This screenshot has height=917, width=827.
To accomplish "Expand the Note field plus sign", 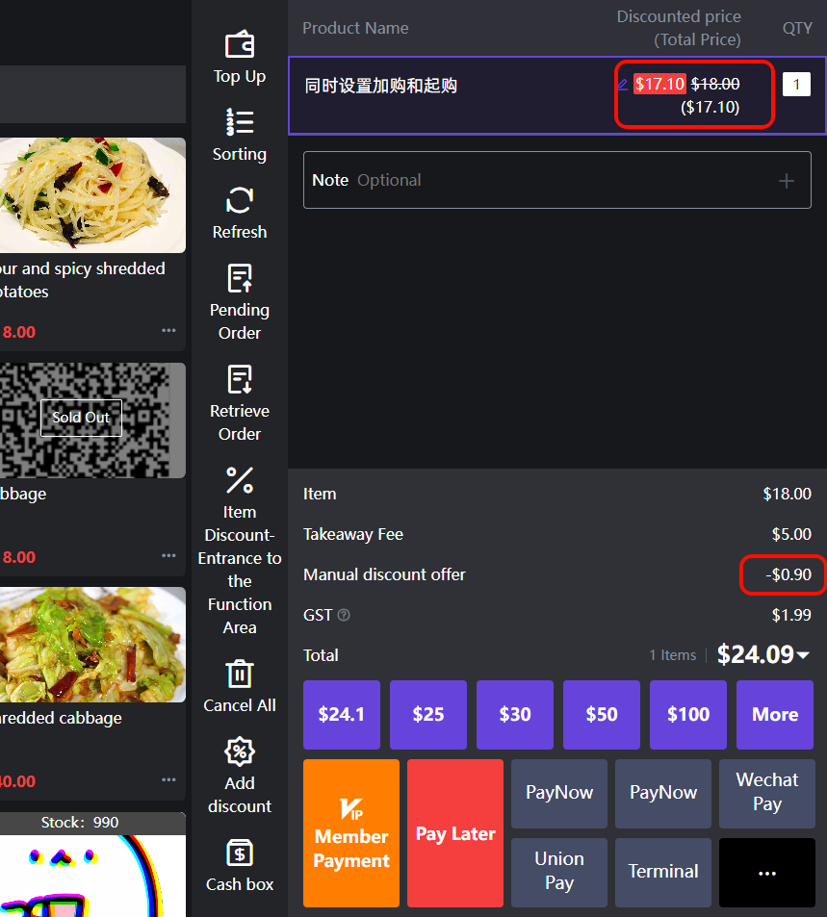I will 787,181.
